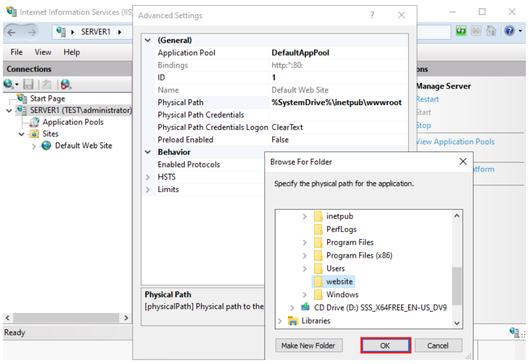Select the website folder in the list
The height and width of the screenshot is (364, 531).
click(x=339, y=282)
